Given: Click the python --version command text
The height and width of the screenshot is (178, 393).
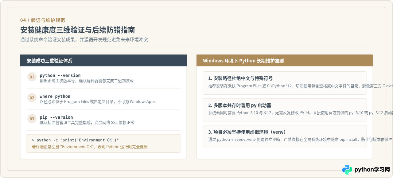Looking at the screenshot, I should [x=60, y=75].
